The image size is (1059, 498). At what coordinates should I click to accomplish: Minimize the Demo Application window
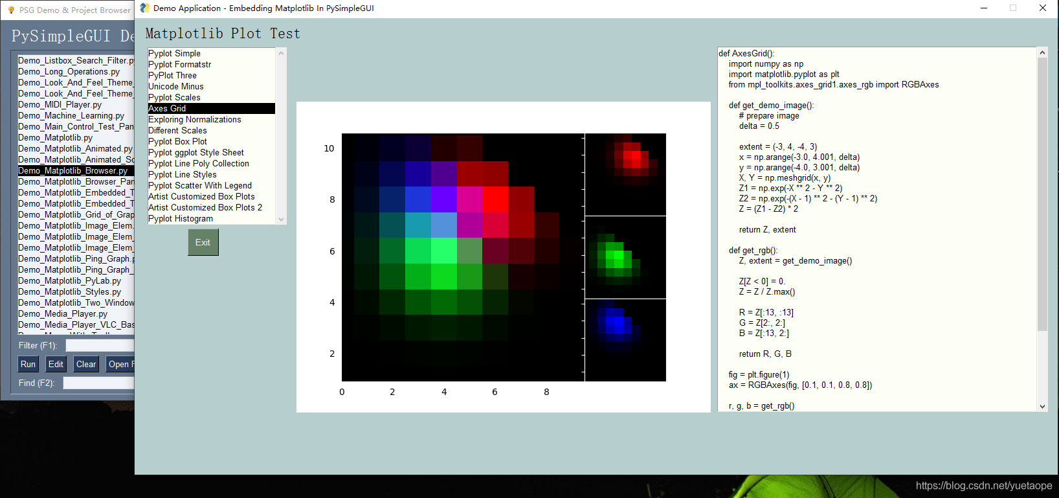[x=984, y=8]
